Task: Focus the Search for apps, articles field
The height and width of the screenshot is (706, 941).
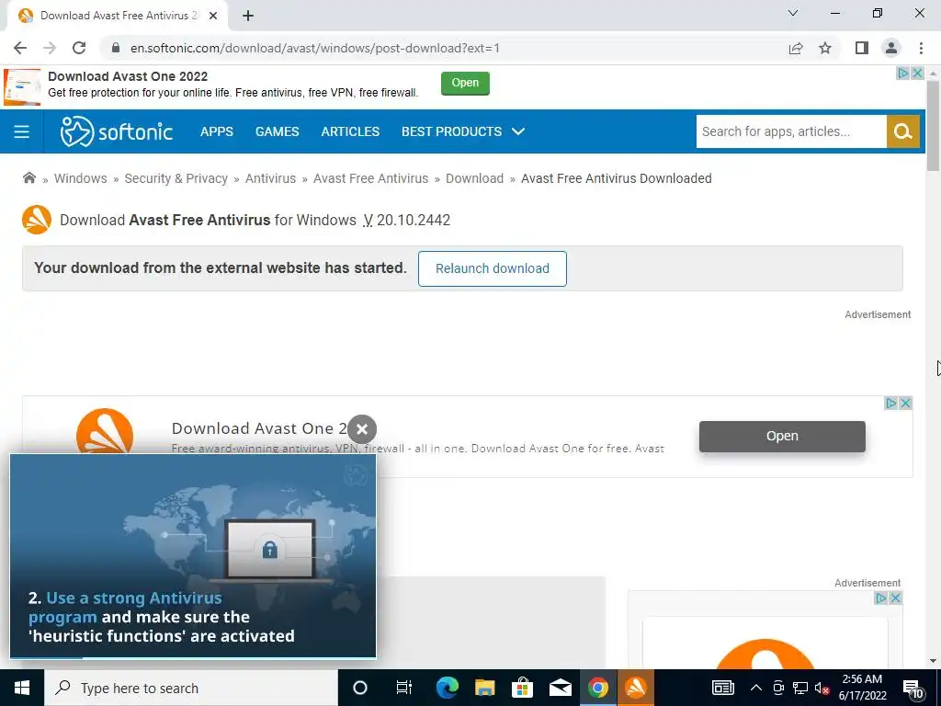Action: click(791, 131)
